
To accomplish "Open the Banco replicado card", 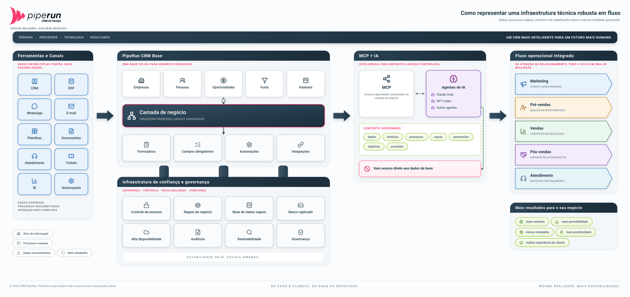I will (301, 208).
